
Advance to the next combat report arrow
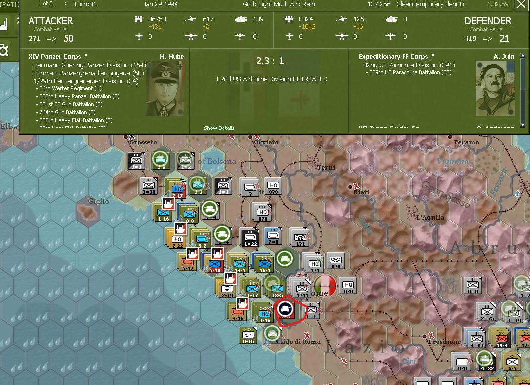click(x=66, y=4)
